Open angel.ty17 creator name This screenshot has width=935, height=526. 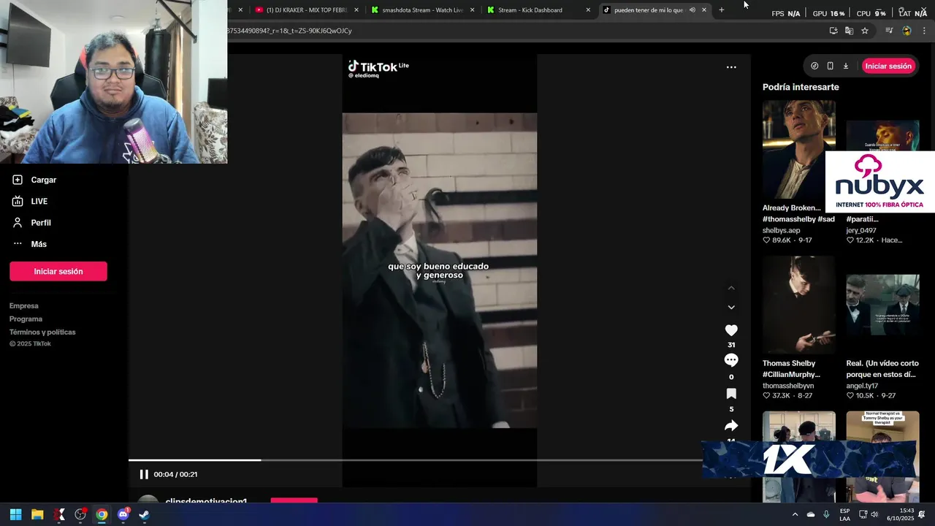(x=862, y=386)
